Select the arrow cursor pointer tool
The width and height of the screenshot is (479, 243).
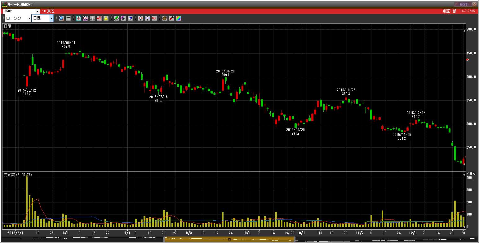(123, 18)
